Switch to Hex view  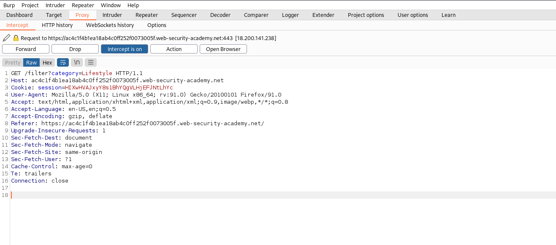click(x=47, y=62)
